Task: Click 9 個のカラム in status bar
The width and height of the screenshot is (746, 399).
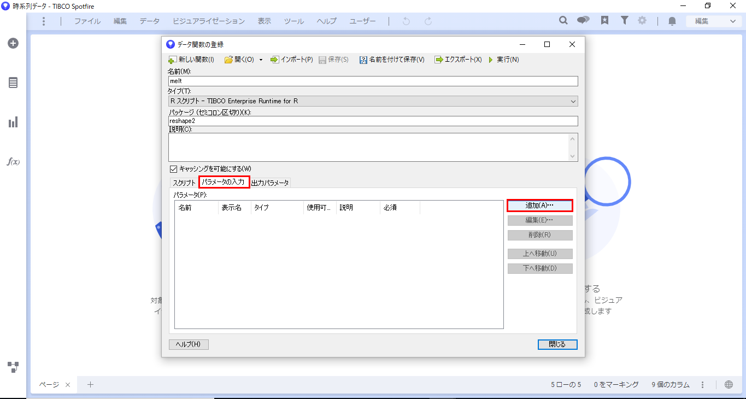Action: 671,385
